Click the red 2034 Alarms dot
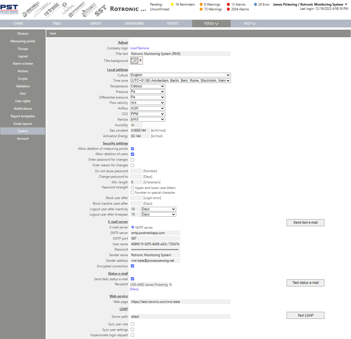The width and height of the screenshot is (351, 339). click(228, 9)
